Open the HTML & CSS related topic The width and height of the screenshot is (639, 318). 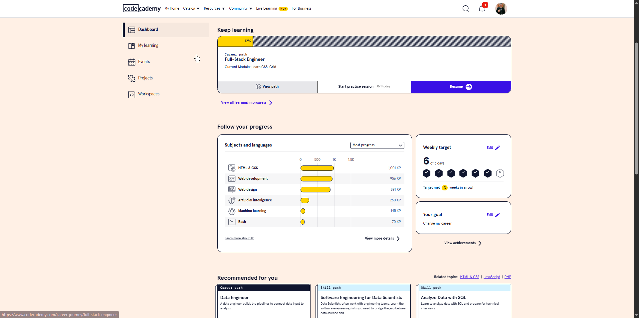[470, 277]
